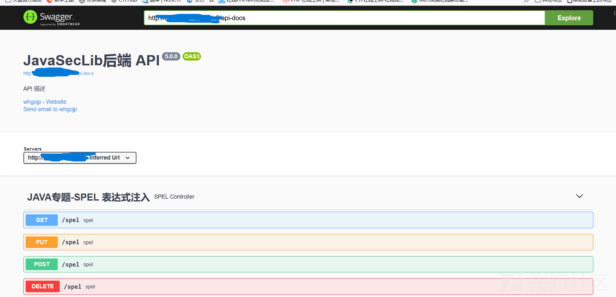Click the 5.0.0 version badge
616x297 pixels.
click(x=171, y=56)
